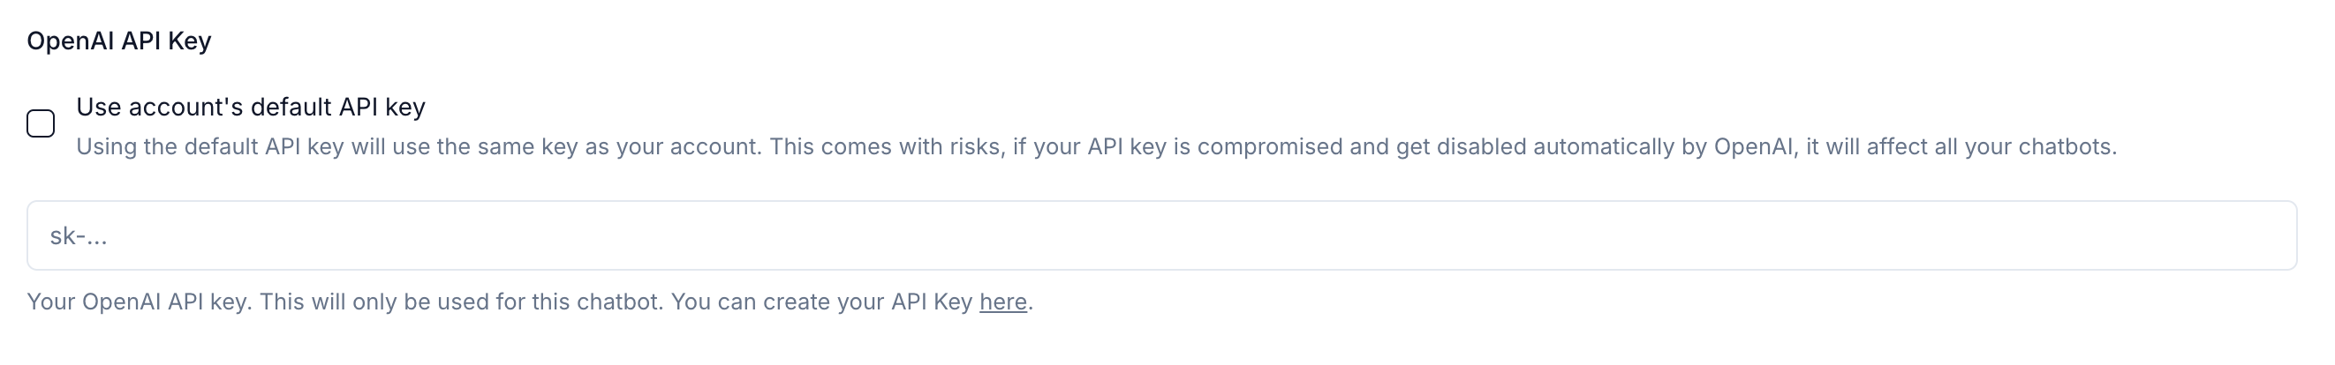Click the "OpenAI API Key" section heading
Viewport: 2335px width, 365px height.
118,41
